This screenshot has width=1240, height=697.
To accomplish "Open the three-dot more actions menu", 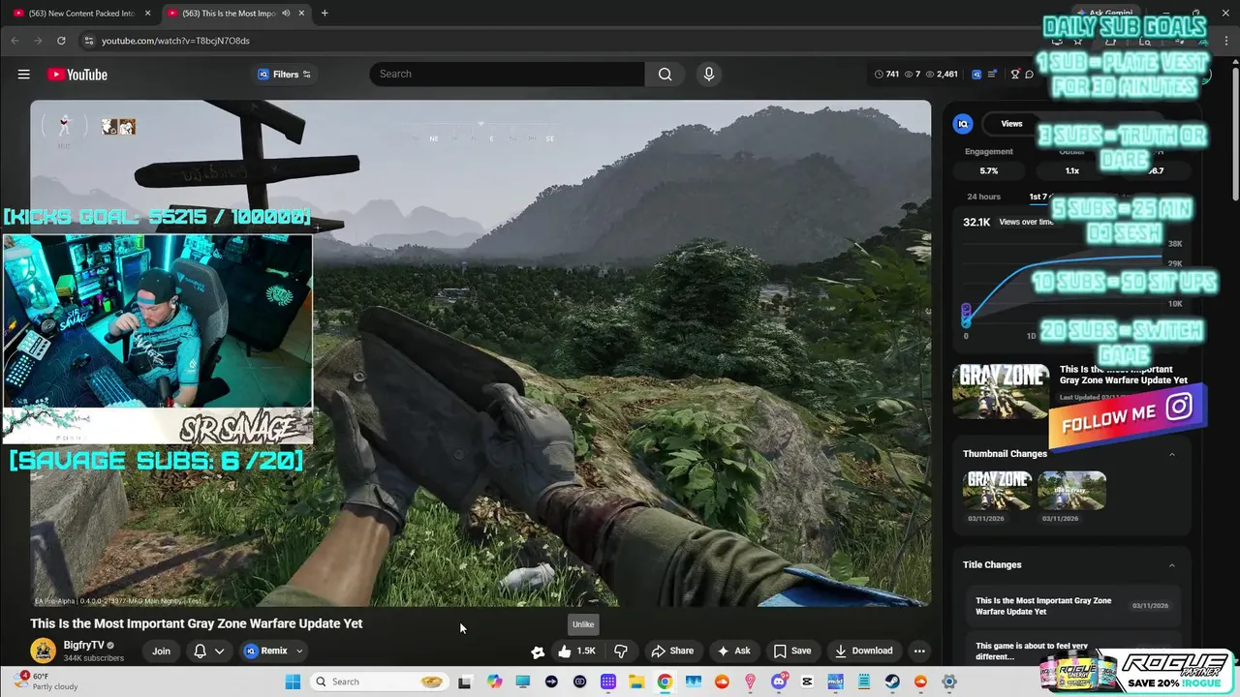I will pos(919,651).
